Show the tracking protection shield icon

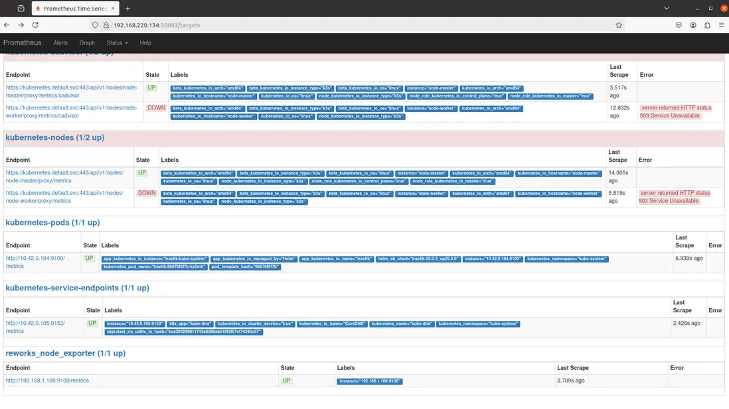pyautogui.click(x=95, y=25)
